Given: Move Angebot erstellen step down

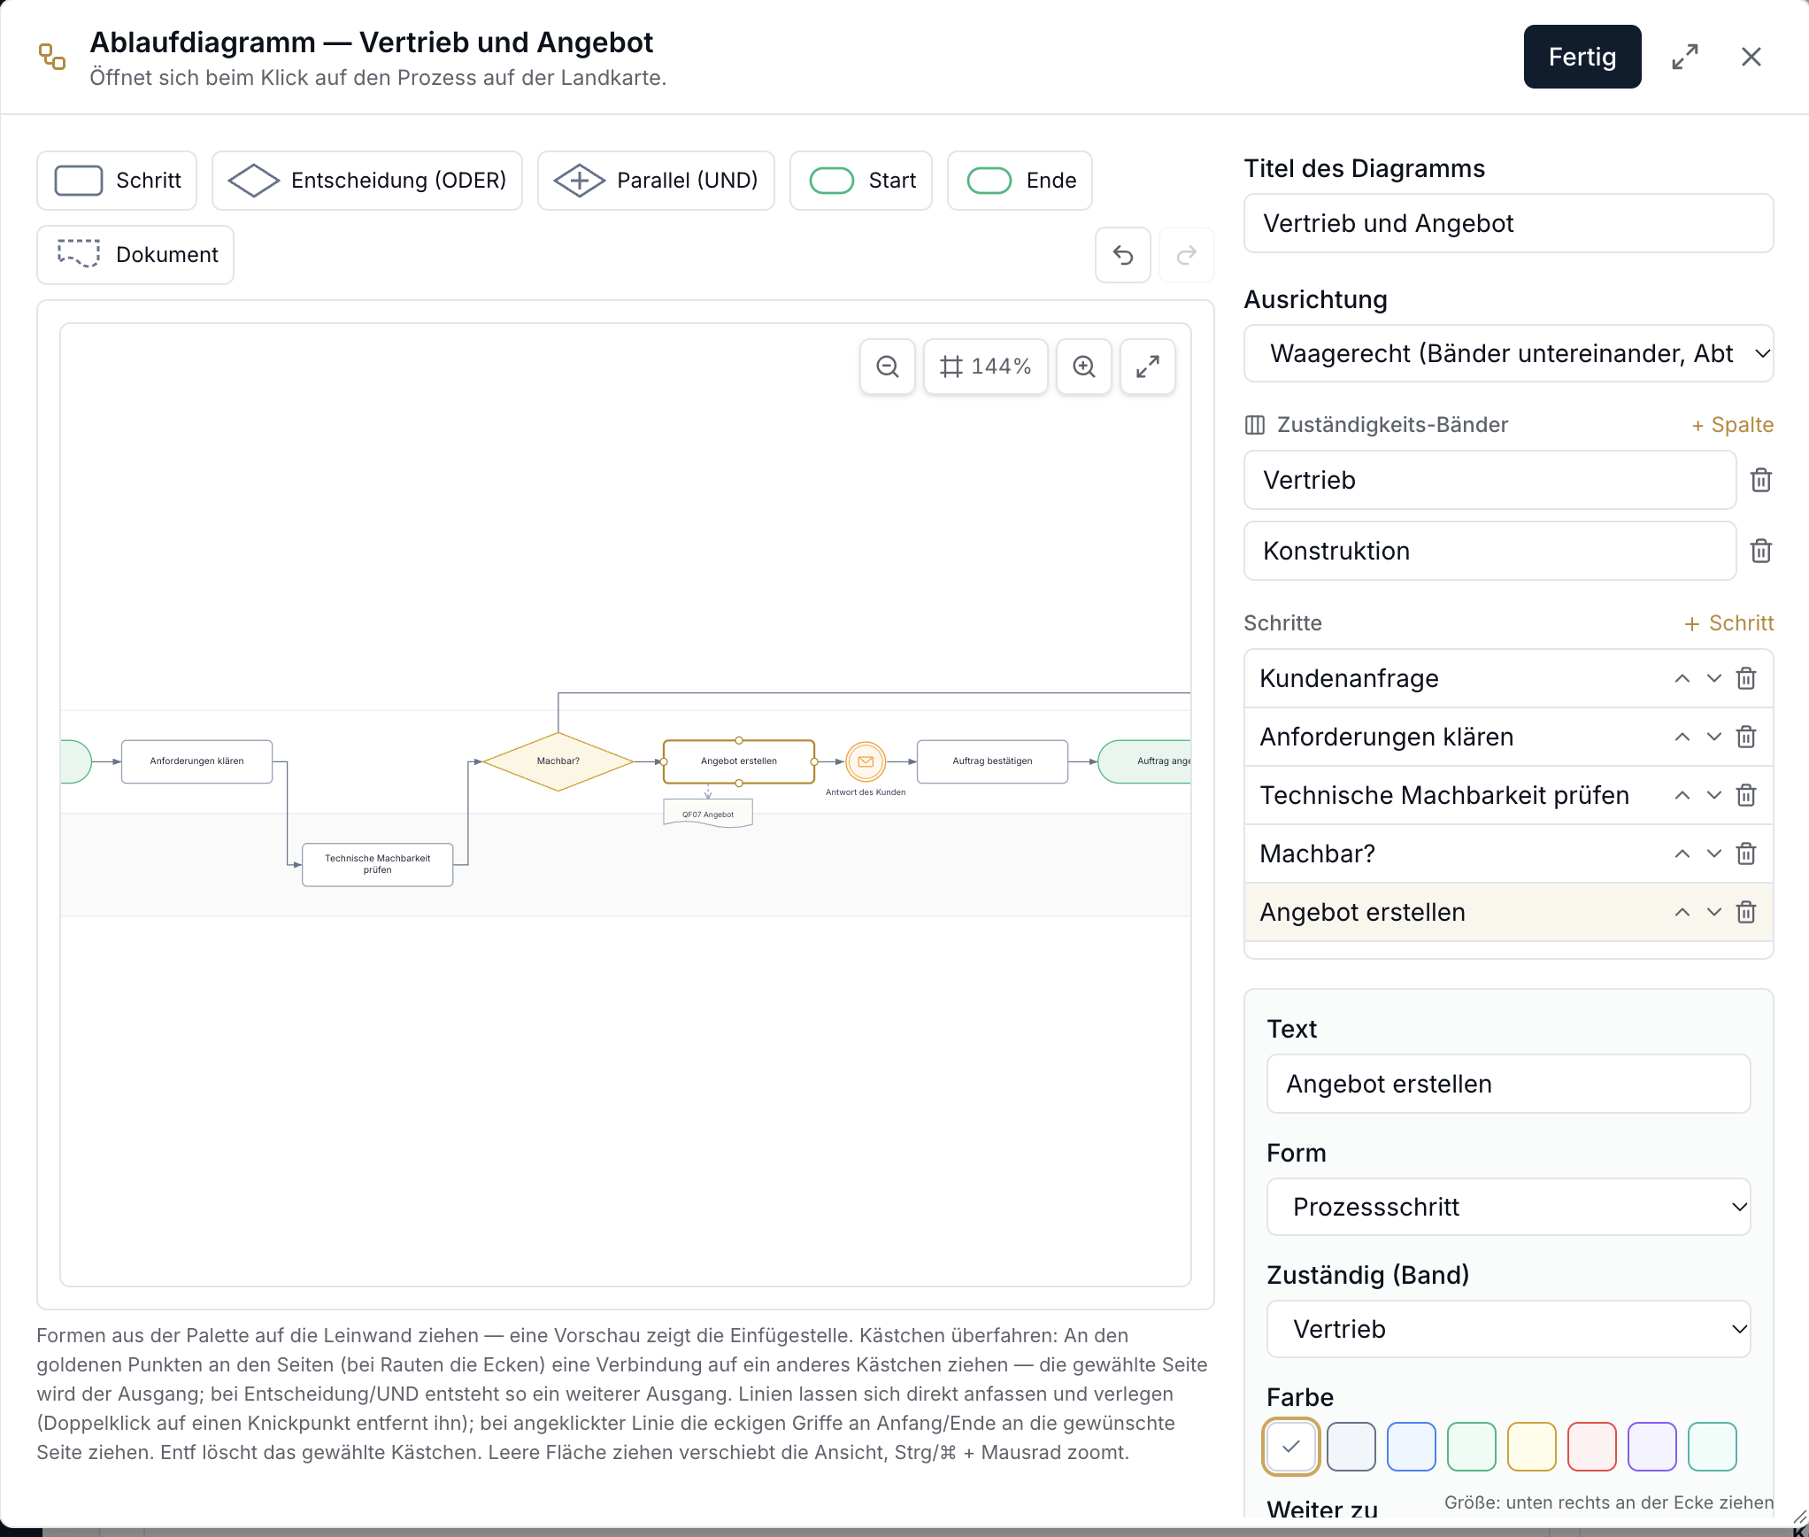Looking at the screenshot, I should click(1713, 912).
